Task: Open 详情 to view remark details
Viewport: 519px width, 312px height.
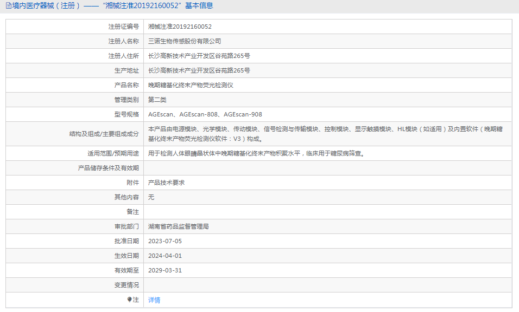Action: tap(154, 300)
